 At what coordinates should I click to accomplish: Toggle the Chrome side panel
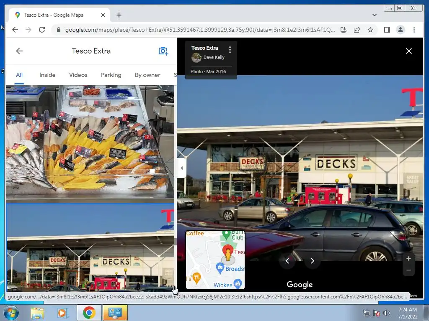pos(387,30)
